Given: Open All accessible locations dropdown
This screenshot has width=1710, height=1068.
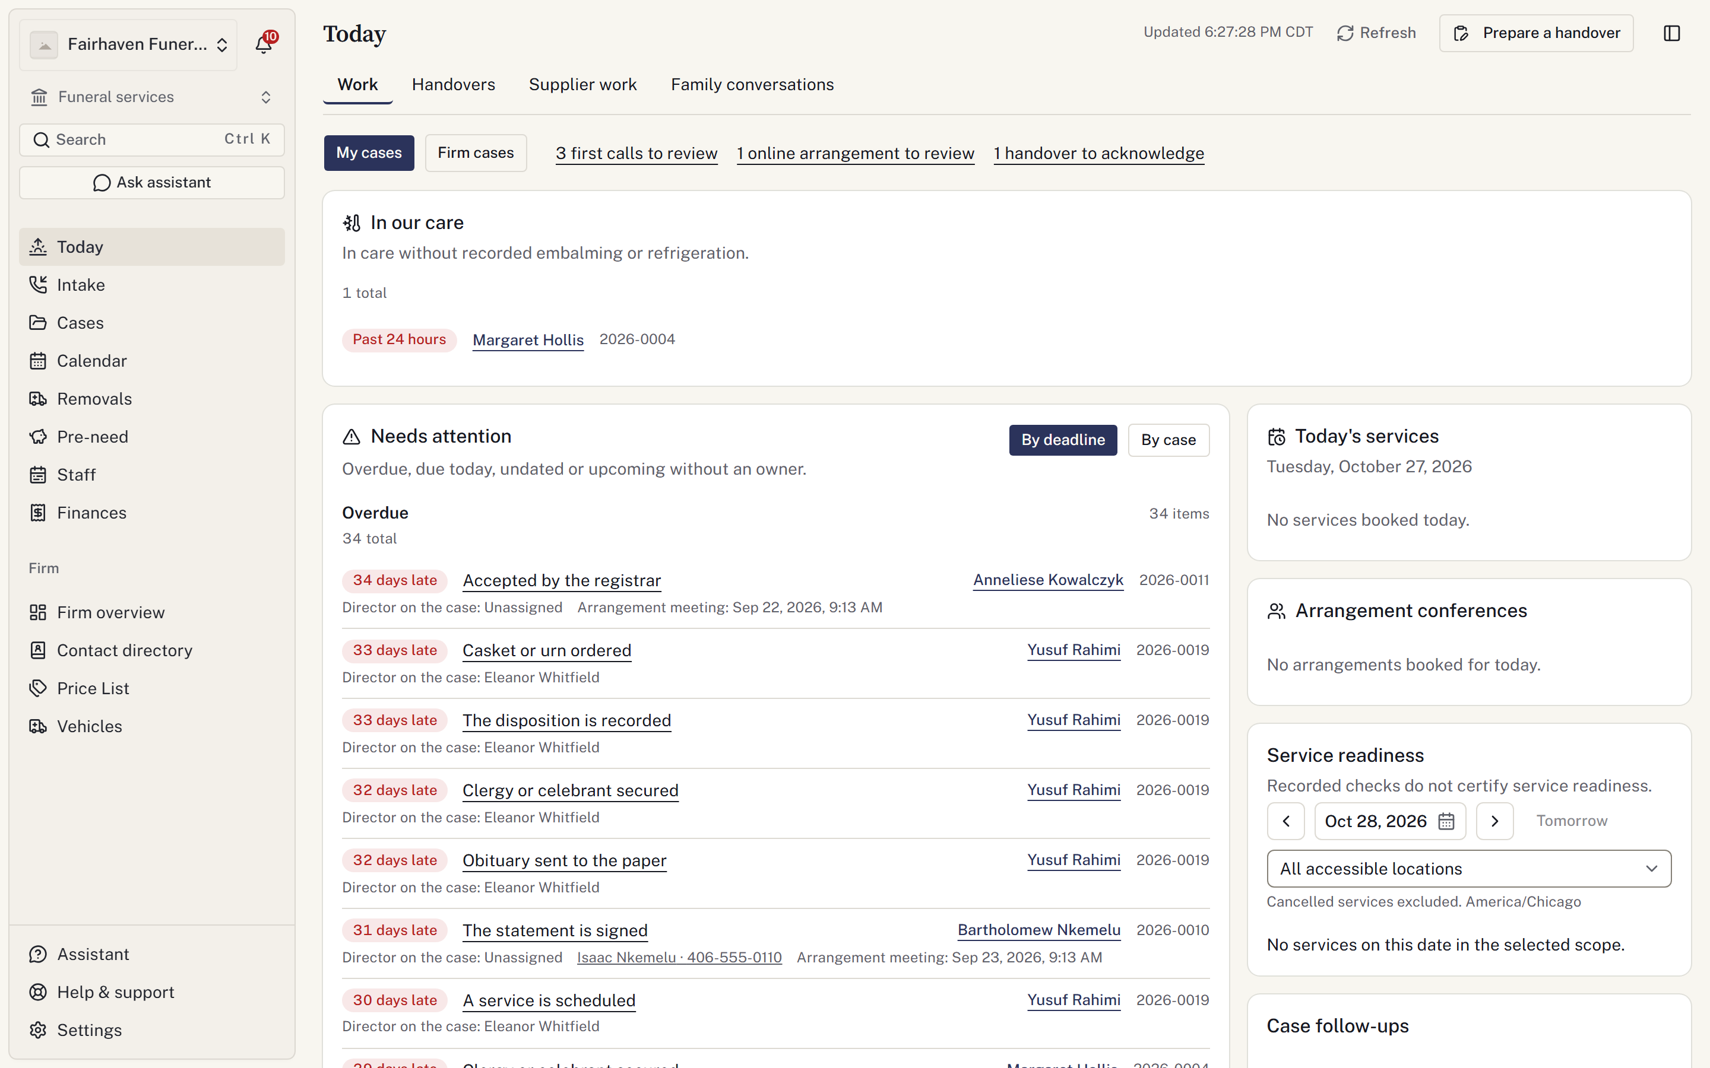Looking at the screenshot, I should (1468, 869).
